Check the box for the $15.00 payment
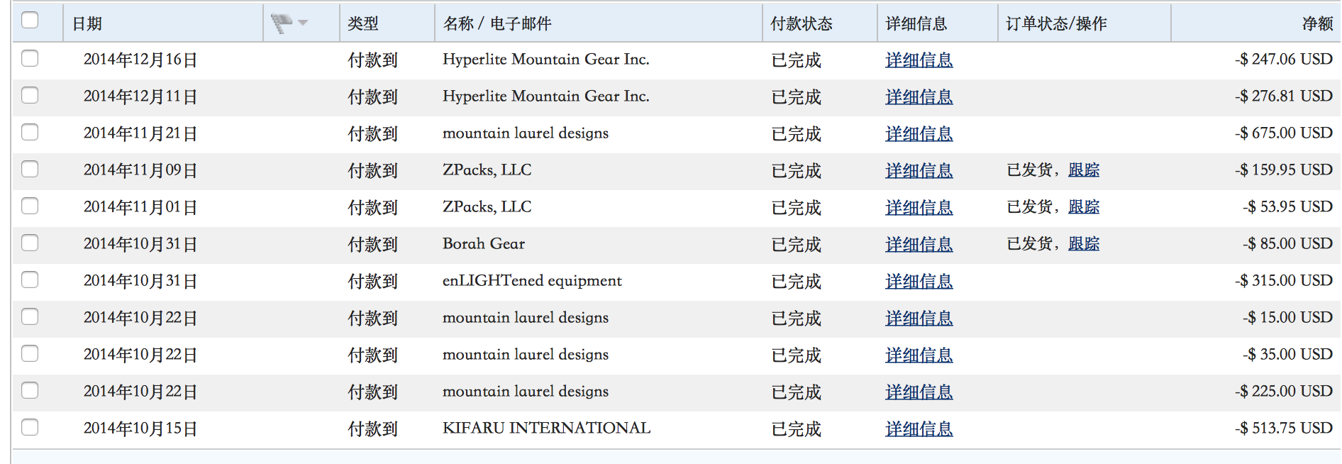 click(x=30, y=316)
